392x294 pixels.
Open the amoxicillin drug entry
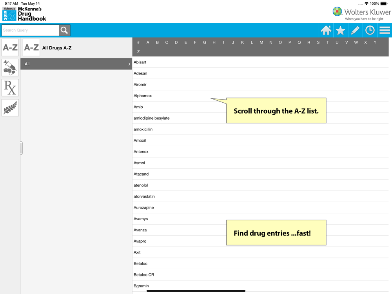pyautogui.click(x=260, y=129)
